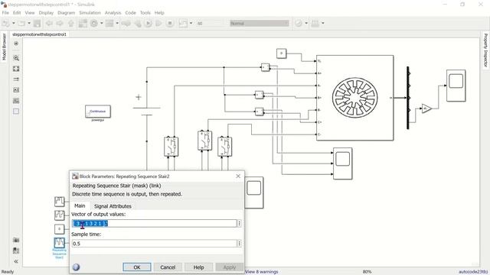Select the Main tab in dialog
This screenshot has height=275, width=490.
click(80, 205)
